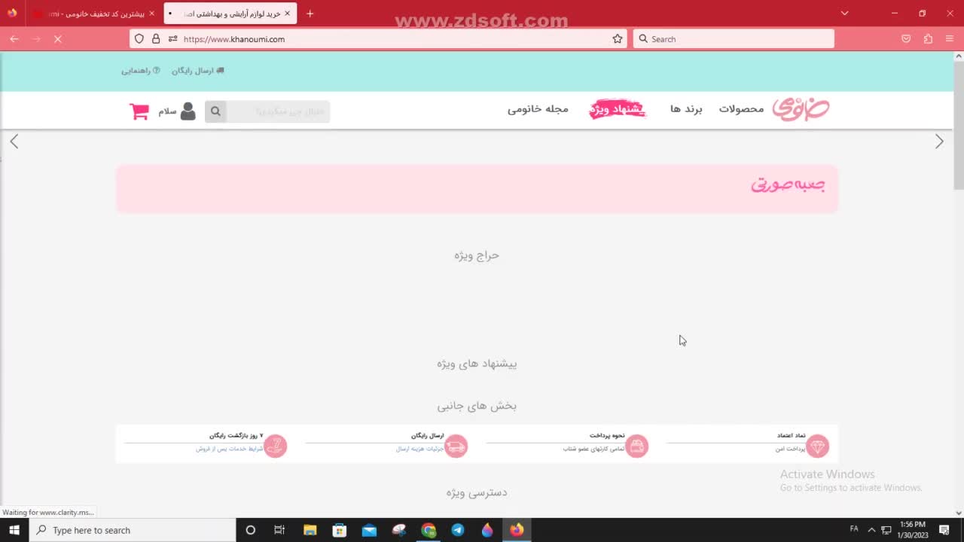Click the مجله خانومی magazine link
This screenshot has height=542, width=964.
point(538,109)
